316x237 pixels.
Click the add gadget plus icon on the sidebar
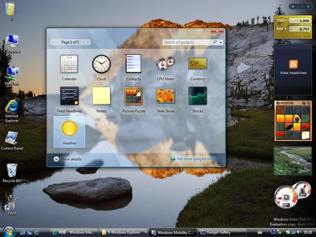(x=293, y=6)
